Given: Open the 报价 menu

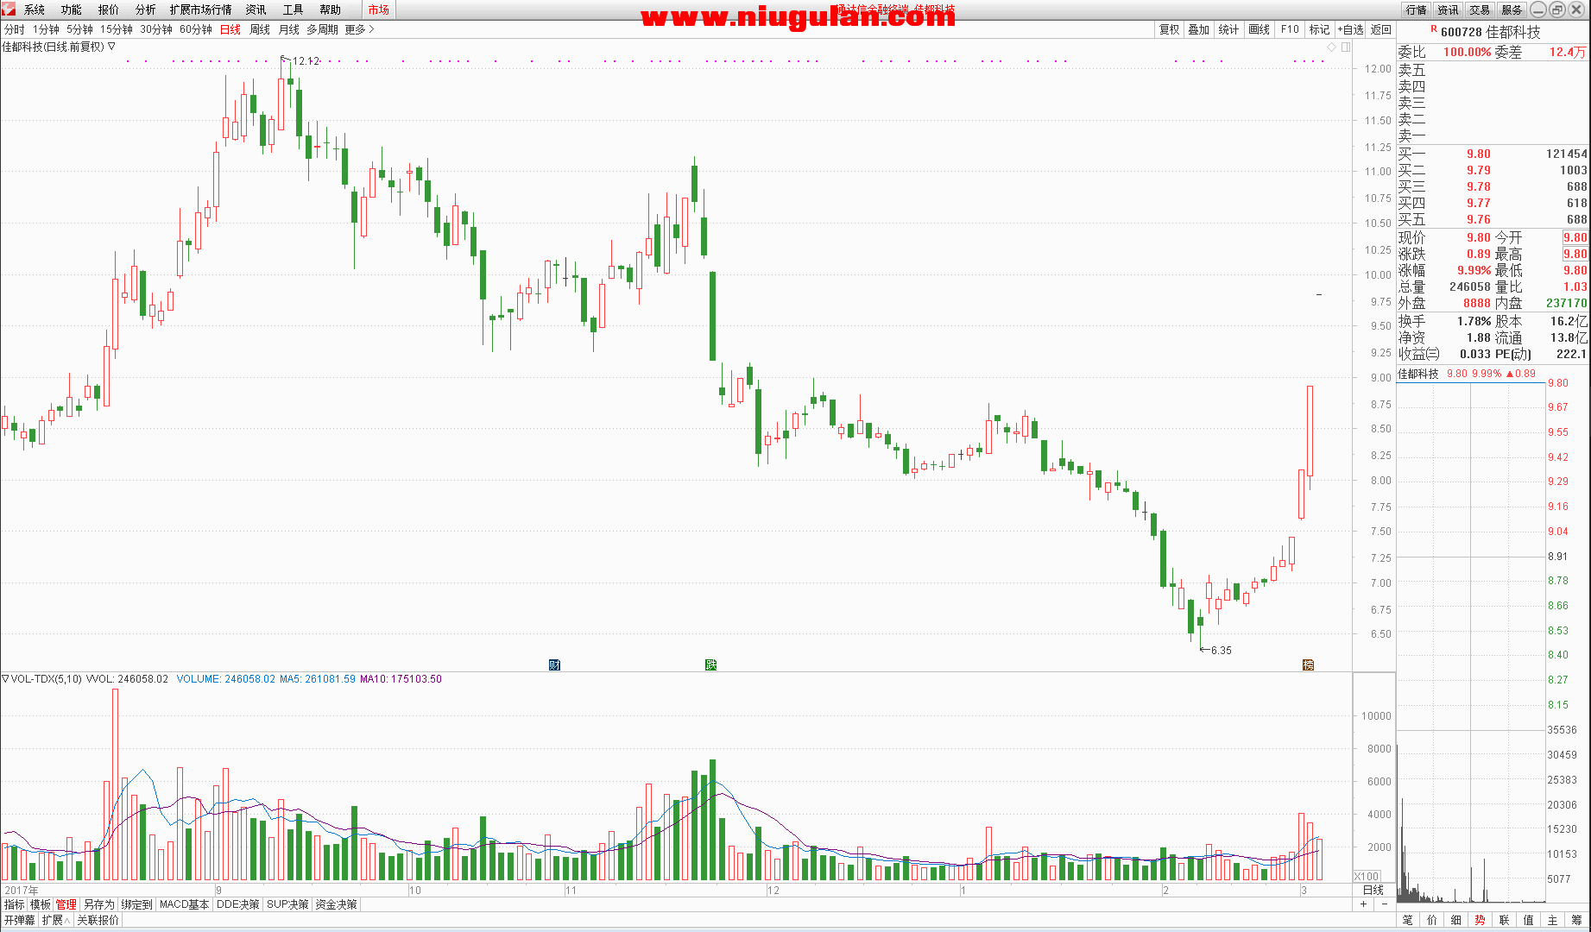Looking at the screenshot, I should pyautogui.click(x=109, y=9).
